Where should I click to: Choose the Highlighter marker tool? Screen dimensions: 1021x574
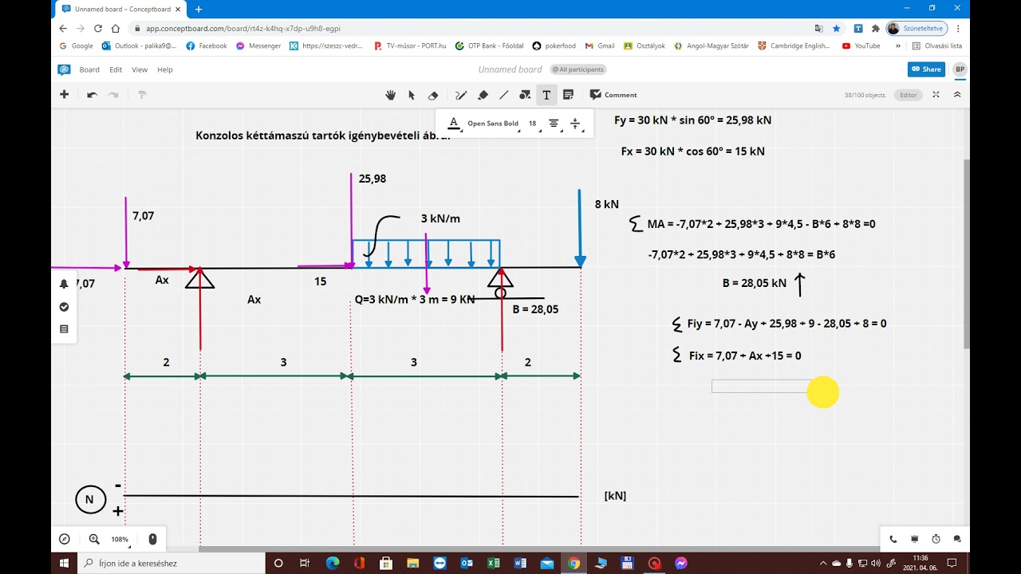(x=483, y=95)
